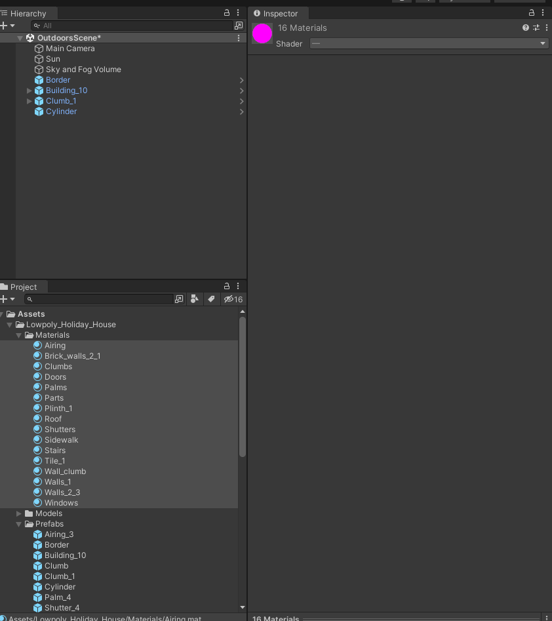Toggle hidden packages visibility eye
The height and width of the screenshot is (621, 552).
[x=232, y=299]
